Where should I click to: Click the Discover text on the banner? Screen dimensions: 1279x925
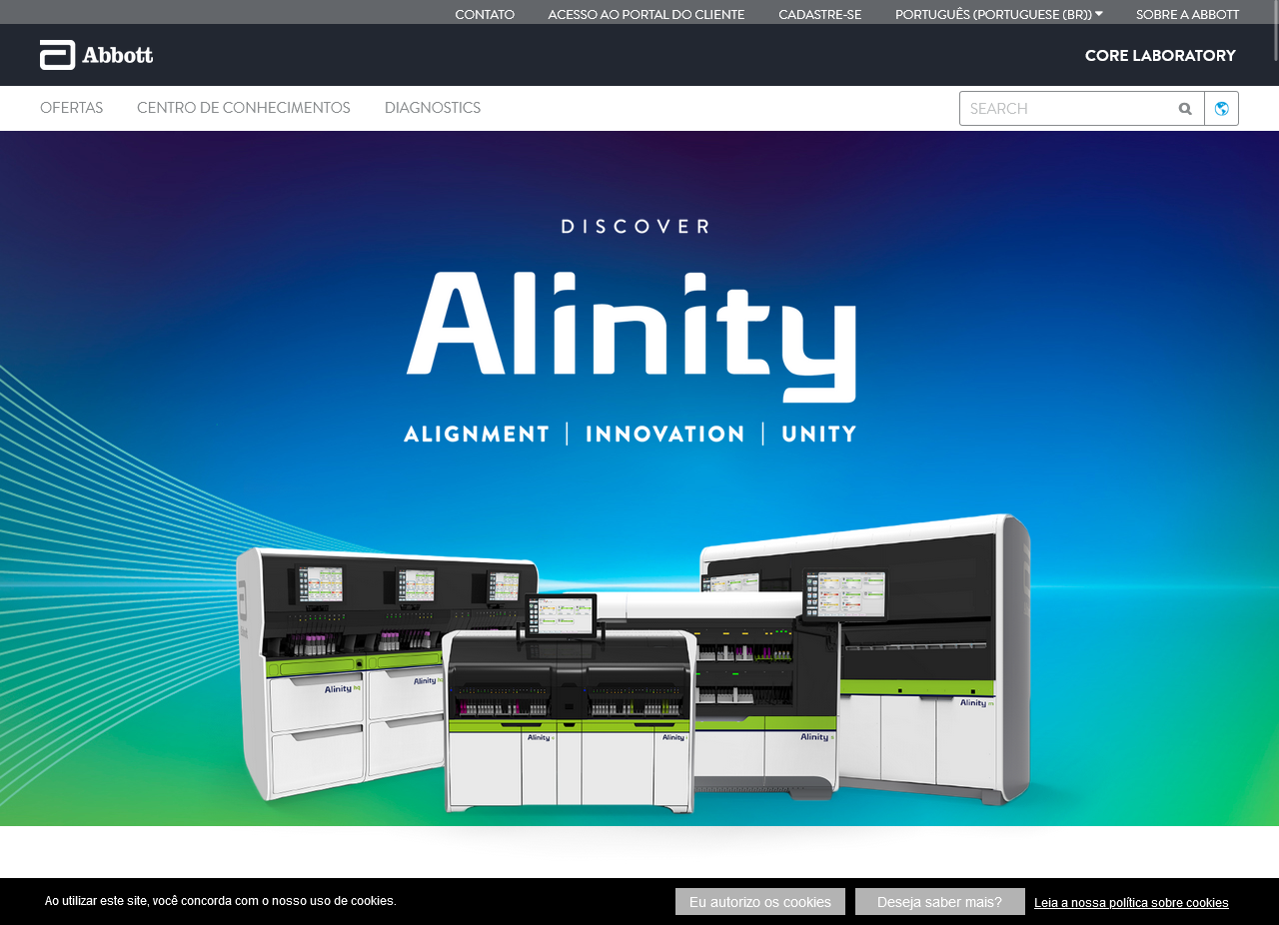(635, 226)
